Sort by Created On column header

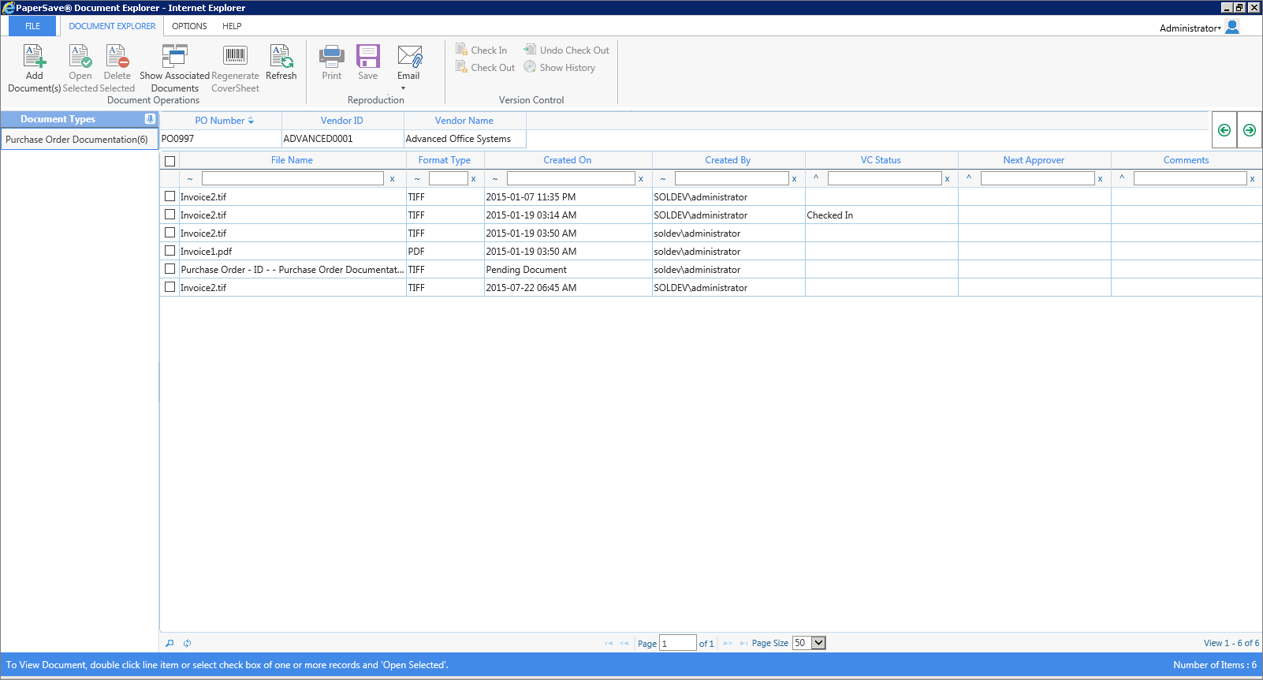[568, 160]
